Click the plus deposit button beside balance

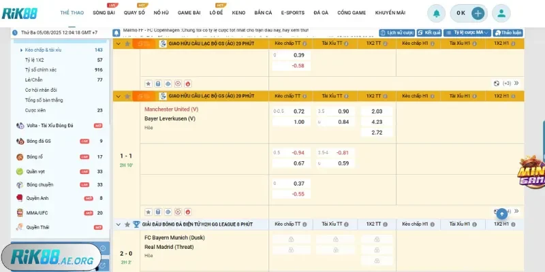click(x=478, y=13)
